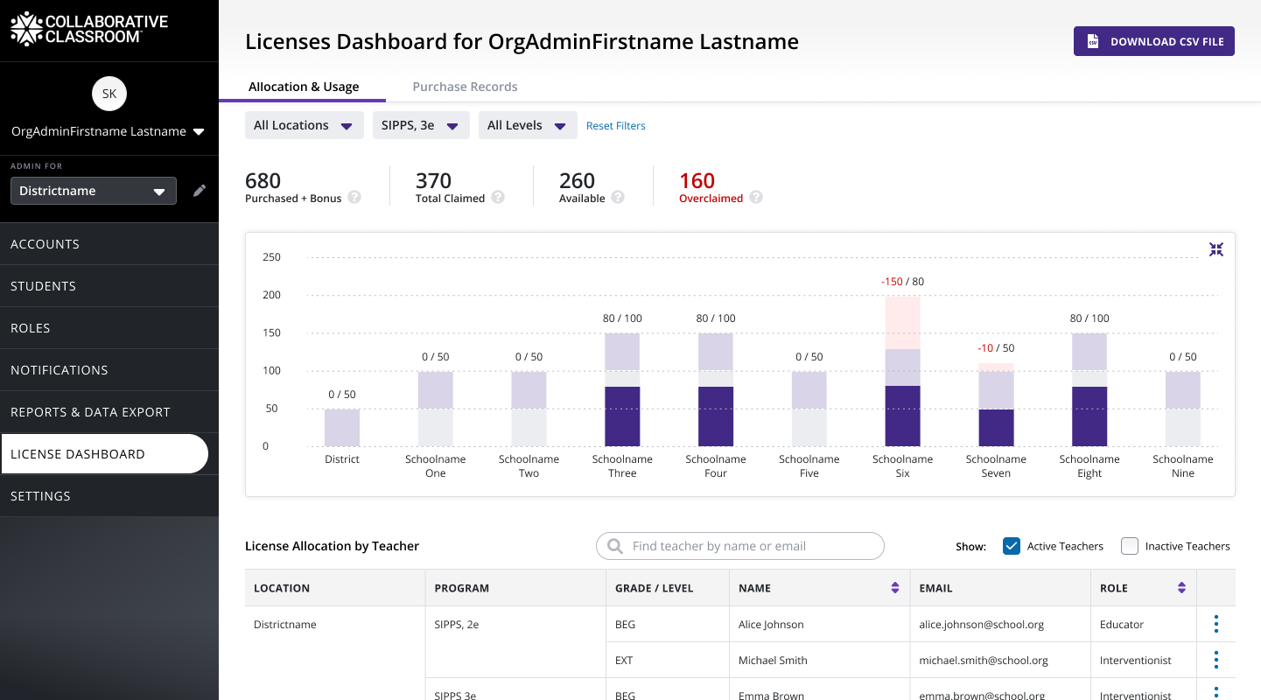Click help icon next to Total Claimed
Viewport: 1261px width, 700px height.
pos(498,198)
